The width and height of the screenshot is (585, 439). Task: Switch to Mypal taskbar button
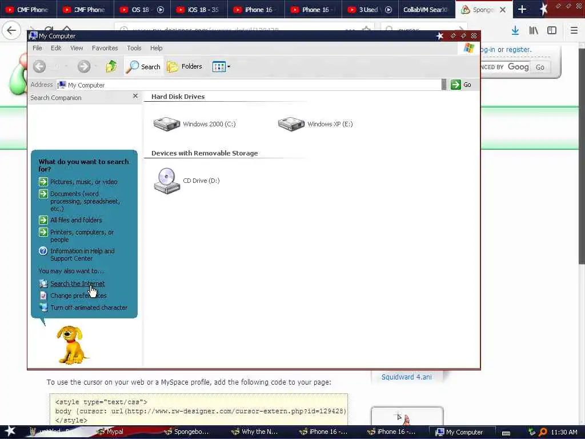110,432
